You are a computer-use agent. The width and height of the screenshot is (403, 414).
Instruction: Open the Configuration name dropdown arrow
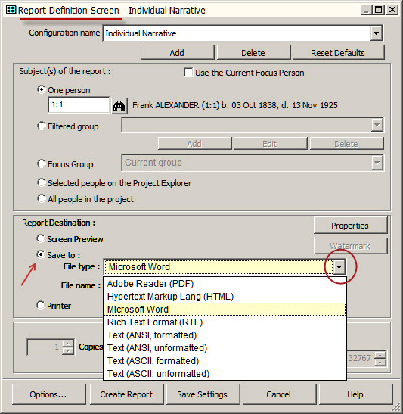376,33
